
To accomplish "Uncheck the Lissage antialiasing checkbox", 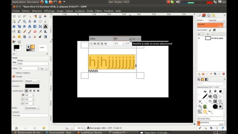I will click(14, 76).
